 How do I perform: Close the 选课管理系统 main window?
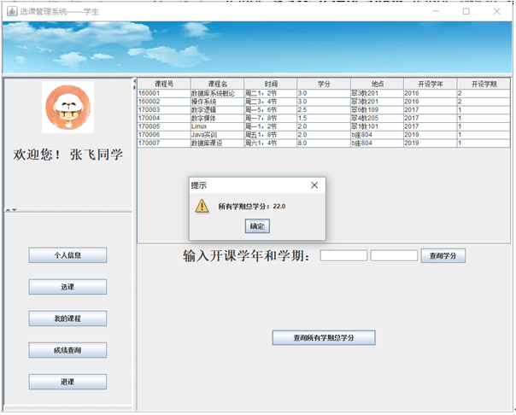496,11
